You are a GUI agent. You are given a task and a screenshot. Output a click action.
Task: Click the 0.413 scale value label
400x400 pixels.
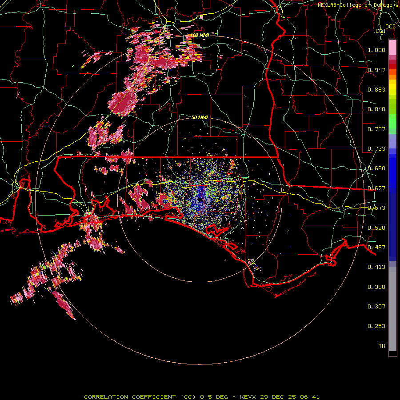click(x=376, y=267)
